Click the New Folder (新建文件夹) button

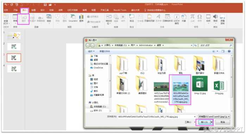[105, 51]
